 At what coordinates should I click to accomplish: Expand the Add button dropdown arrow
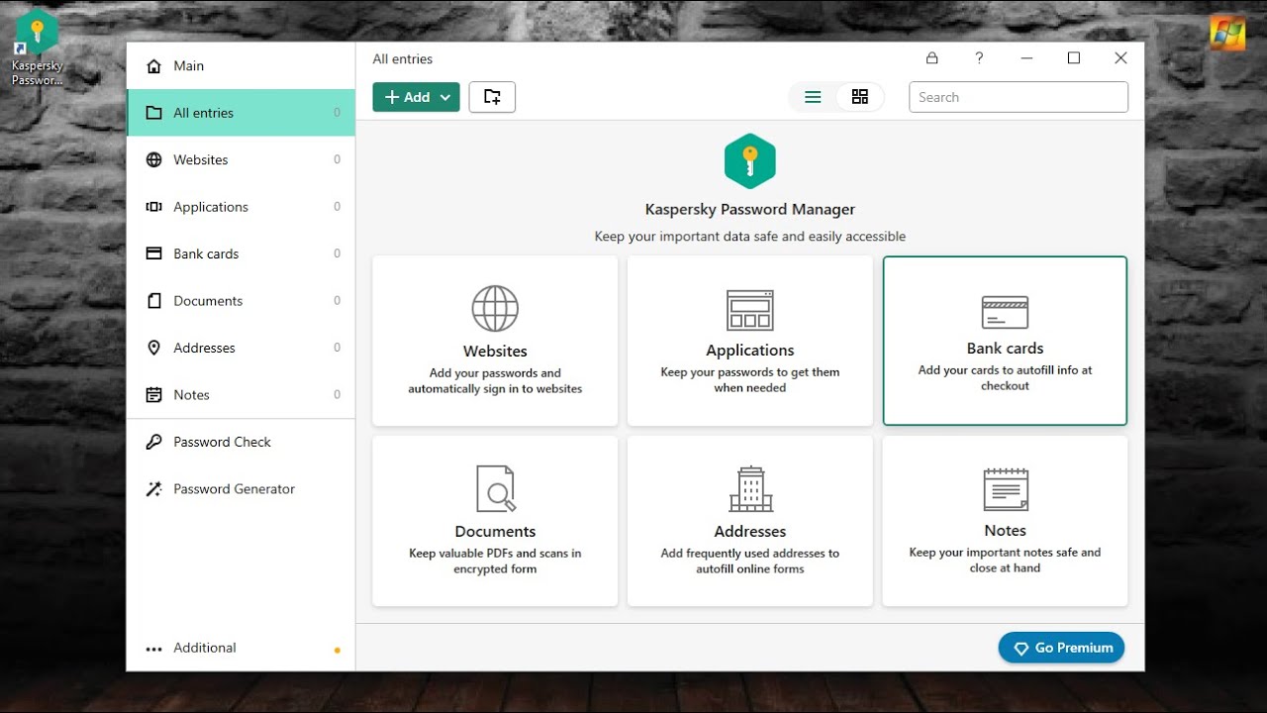tap(445, 97)
